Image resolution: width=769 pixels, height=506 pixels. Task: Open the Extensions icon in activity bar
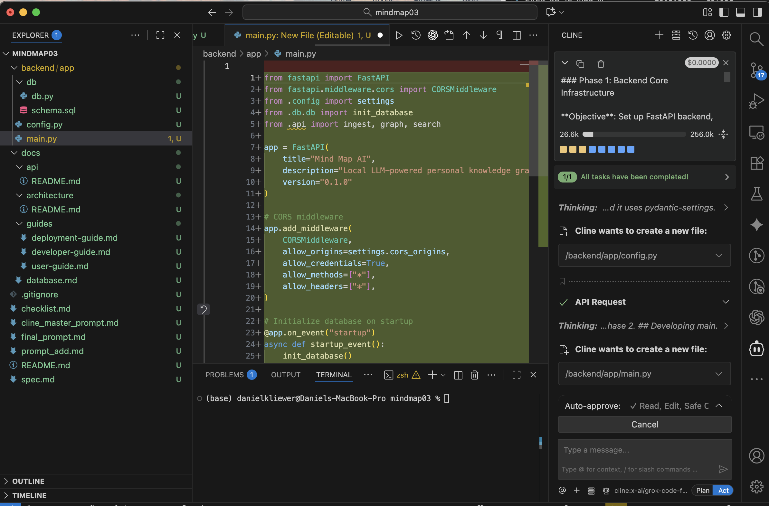pos(756,163)
